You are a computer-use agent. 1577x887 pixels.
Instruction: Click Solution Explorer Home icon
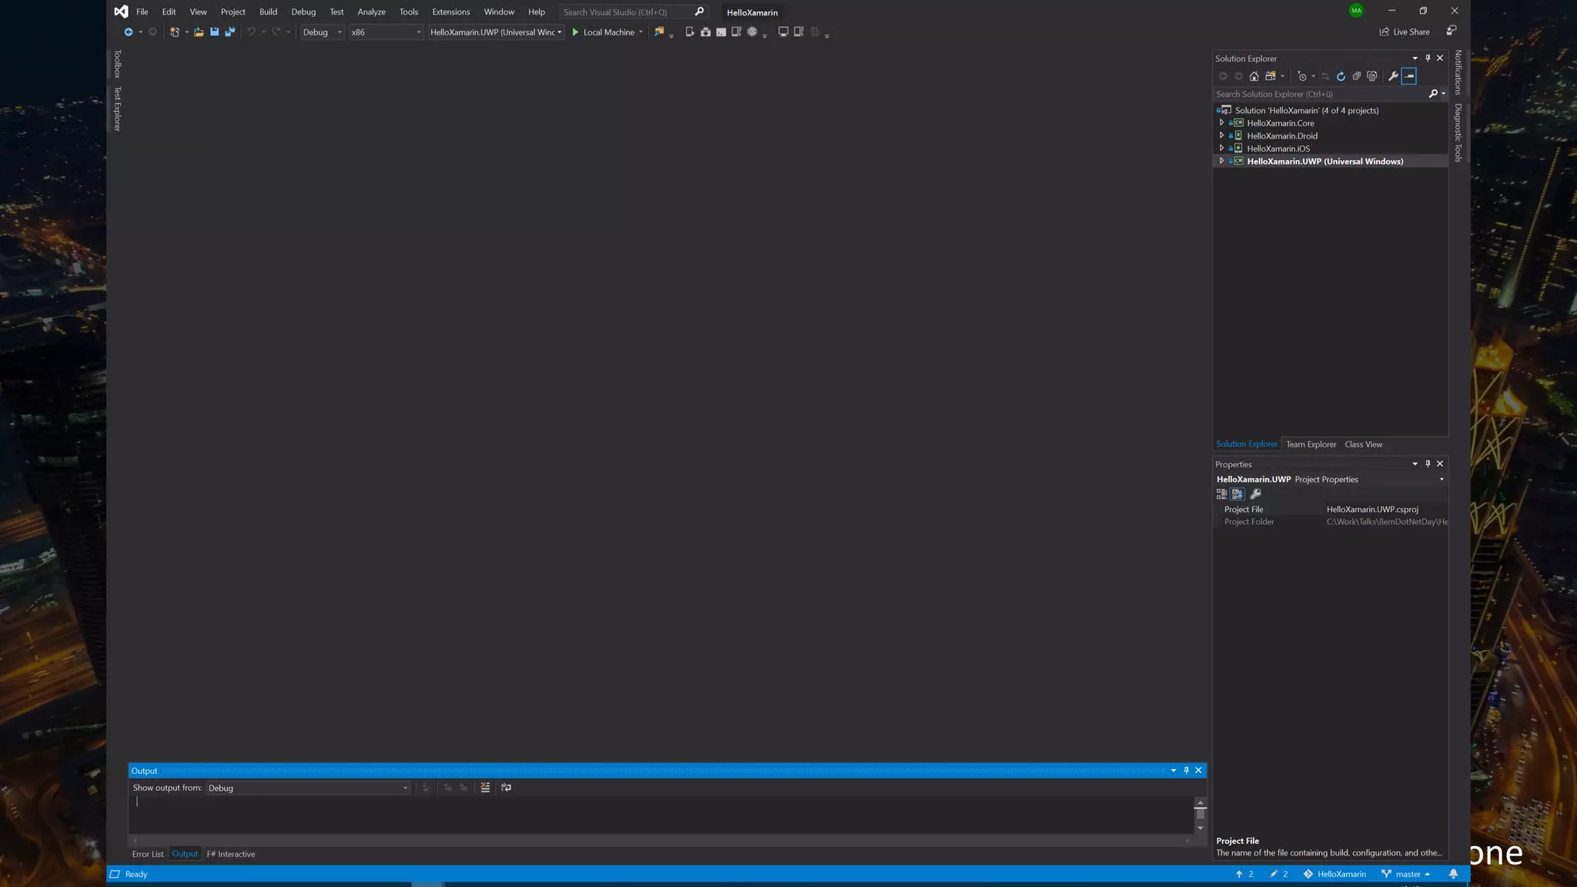(1254, 76)
